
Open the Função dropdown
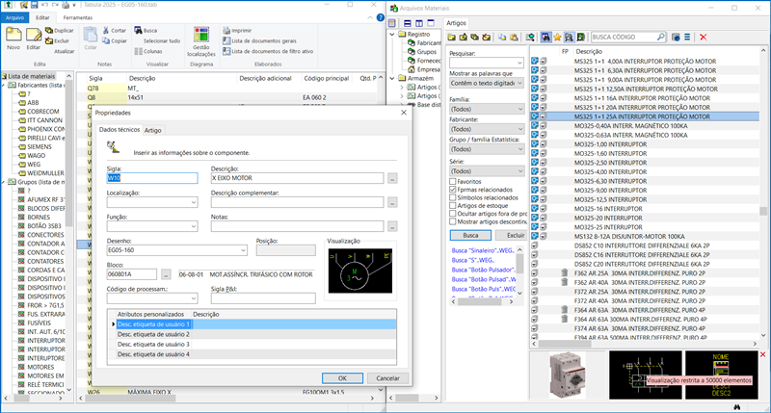[194, 226]
